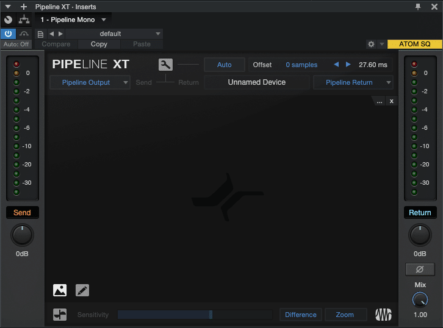This screenshot has width=443, height=328.
Task: Open the Pipeline Return dropdown
Action: click(x=353, y=82)
